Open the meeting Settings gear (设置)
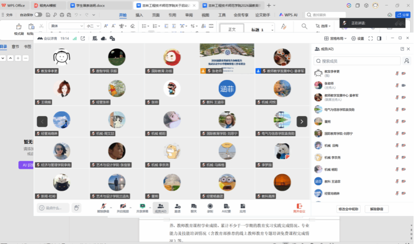Viewport: 414px width, 244px height. point(357,38)
